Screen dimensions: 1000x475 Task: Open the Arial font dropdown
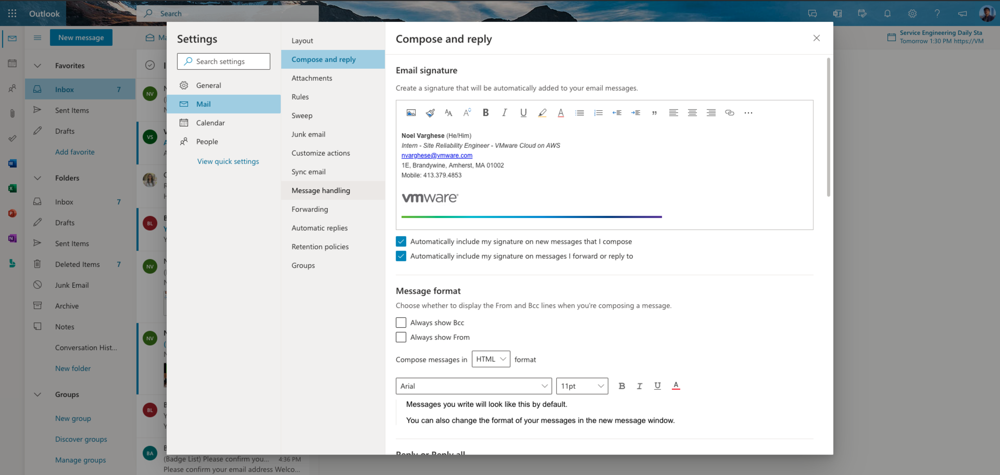click(473, 386)
